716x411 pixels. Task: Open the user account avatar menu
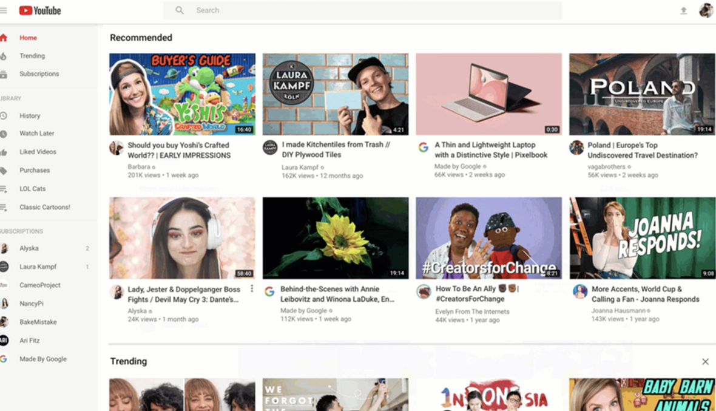point(706,10)
